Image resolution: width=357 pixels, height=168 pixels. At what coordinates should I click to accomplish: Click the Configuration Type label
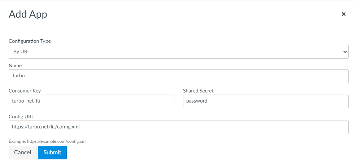(x=30, y=41)
